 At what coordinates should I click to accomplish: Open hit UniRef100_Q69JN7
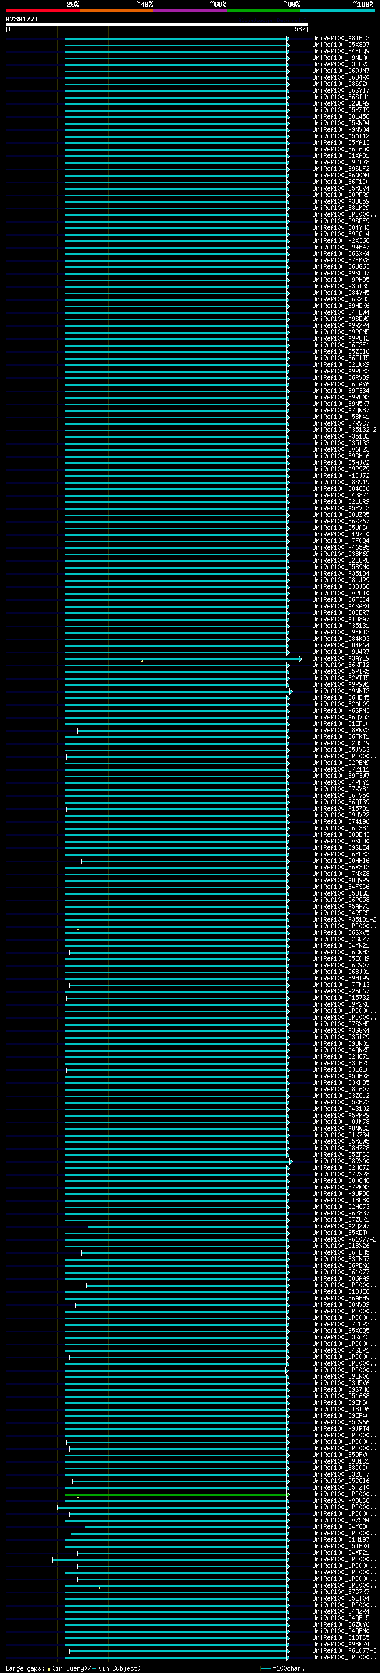(341, 71)
